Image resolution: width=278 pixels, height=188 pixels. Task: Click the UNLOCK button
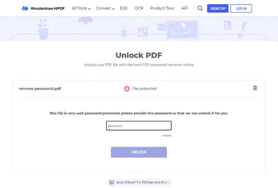tap(139, 152)
